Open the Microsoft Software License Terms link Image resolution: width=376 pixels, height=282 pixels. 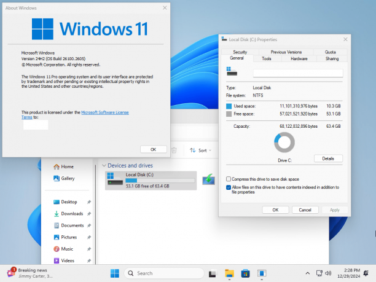105,112
